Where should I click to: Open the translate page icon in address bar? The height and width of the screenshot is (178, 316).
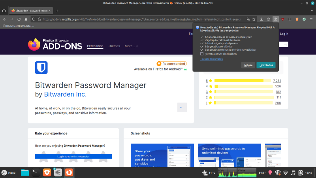[248, 19]
